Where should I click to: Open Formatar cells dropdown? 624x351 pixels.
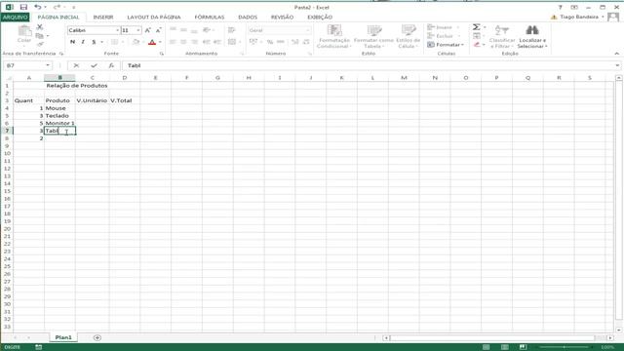tap(446, 45)
